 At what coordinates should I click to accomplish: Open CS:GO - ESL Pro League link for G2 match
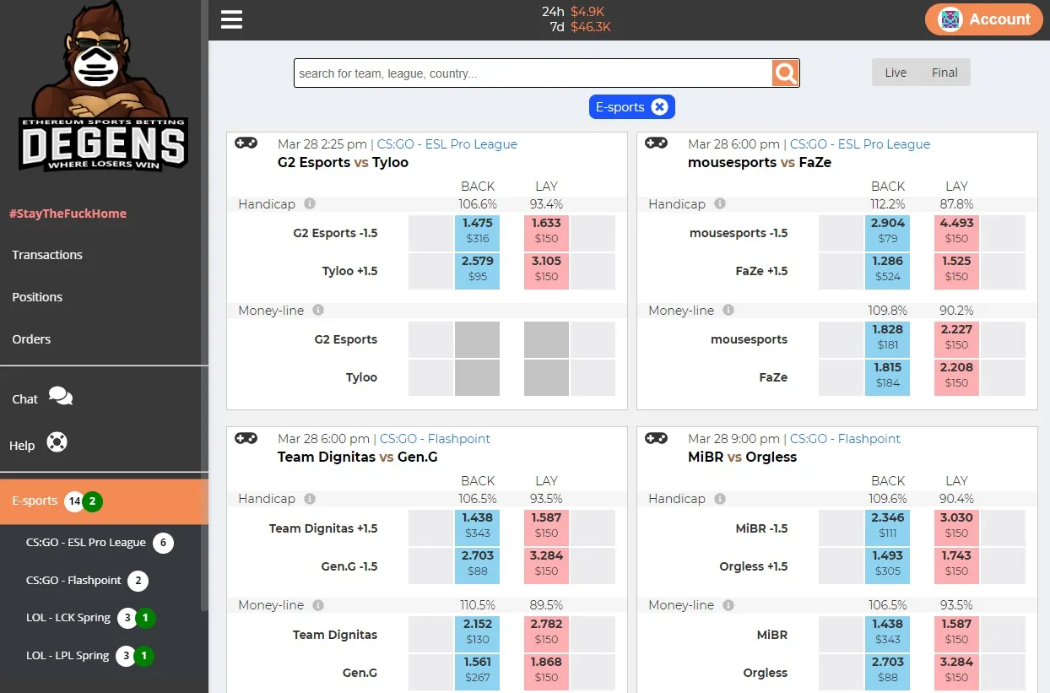click(x=447, y=144)
